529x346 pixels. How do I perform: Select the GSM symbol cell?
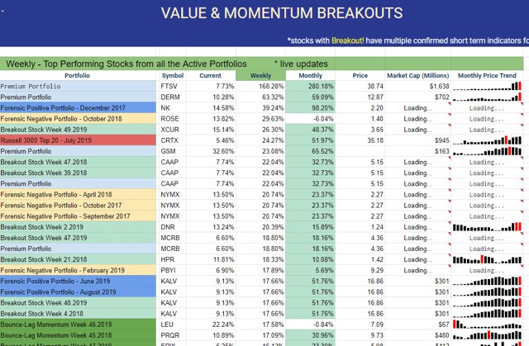click(x=173, y=151)
